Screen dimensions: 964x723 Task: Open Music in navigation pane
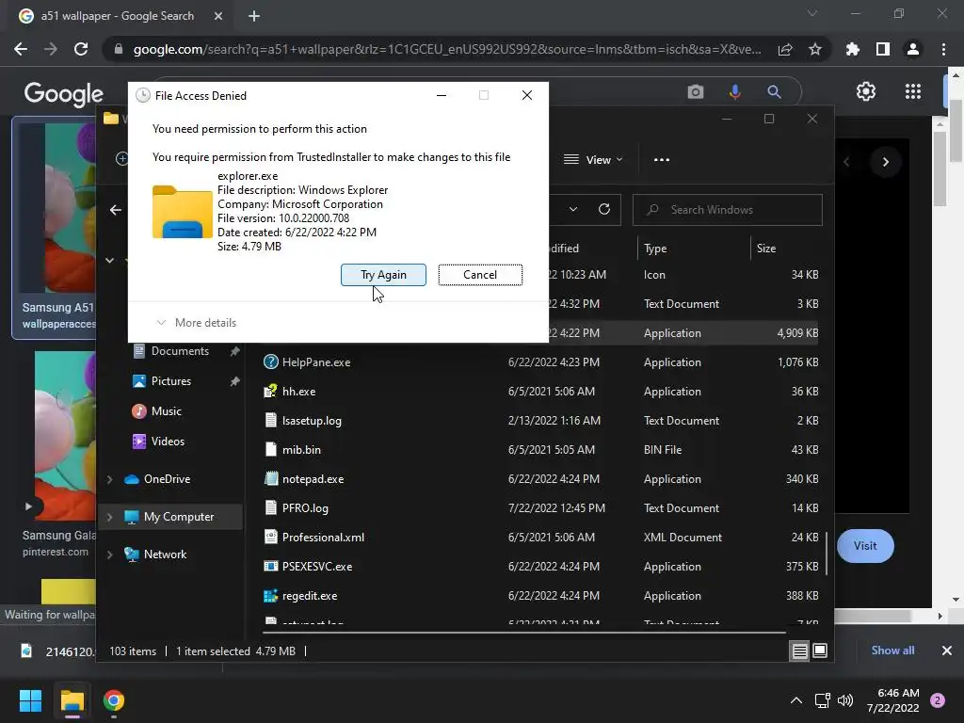click(x=166, y=411)
